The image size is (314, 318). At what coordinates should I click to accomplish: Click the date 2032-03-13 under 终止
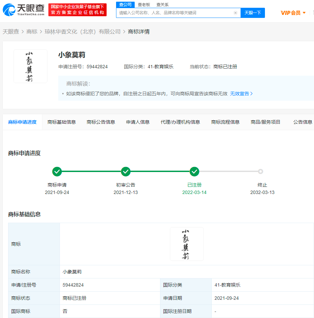click(x=263, y=192)
